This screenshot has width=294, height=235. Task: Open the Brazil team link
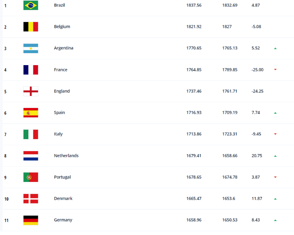click(59, 5)
